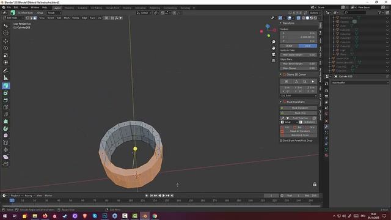Open the timeline Playback menu
This screenshot has width=391, height=220.
point(16,196)
